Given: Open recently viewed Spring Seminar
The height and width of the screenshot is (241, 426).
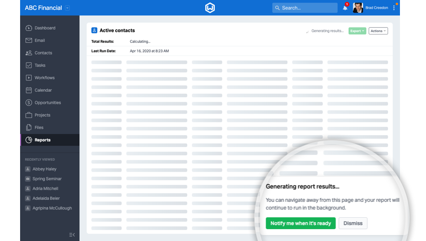Looking at the screenshot, I should point(47,179).
